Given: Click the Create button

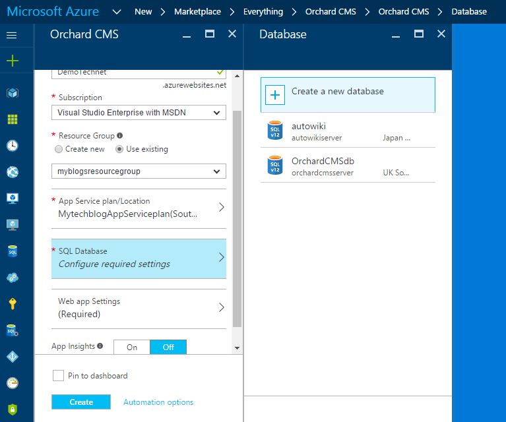Looking at the screenshot, I should click(x=81, y=402).
